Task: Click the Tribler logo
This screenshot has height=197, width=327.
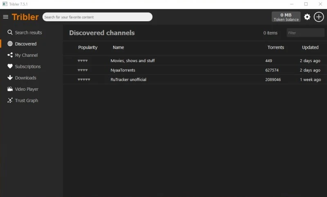Action: pos(25,17)
